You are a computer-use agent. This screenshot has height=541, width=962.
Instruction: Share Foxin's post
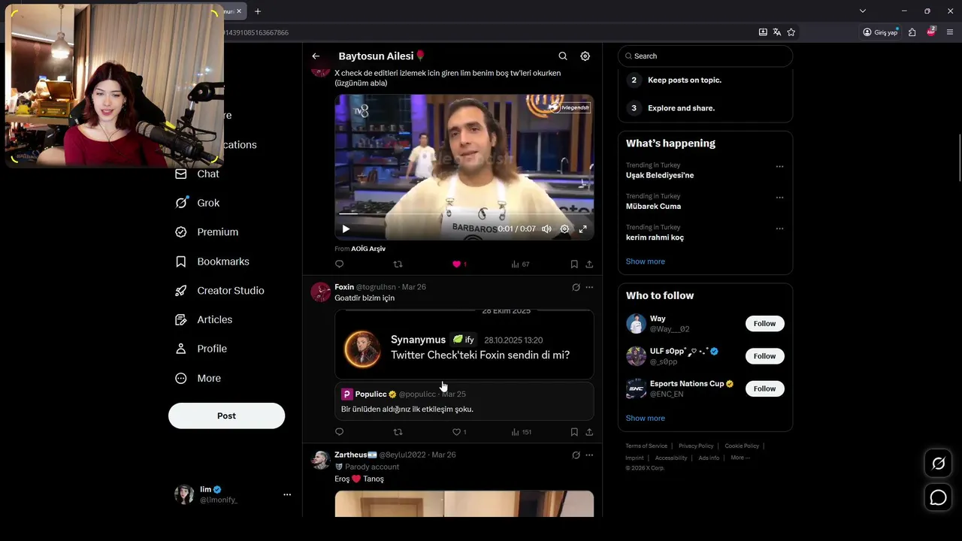pos(589,432)
